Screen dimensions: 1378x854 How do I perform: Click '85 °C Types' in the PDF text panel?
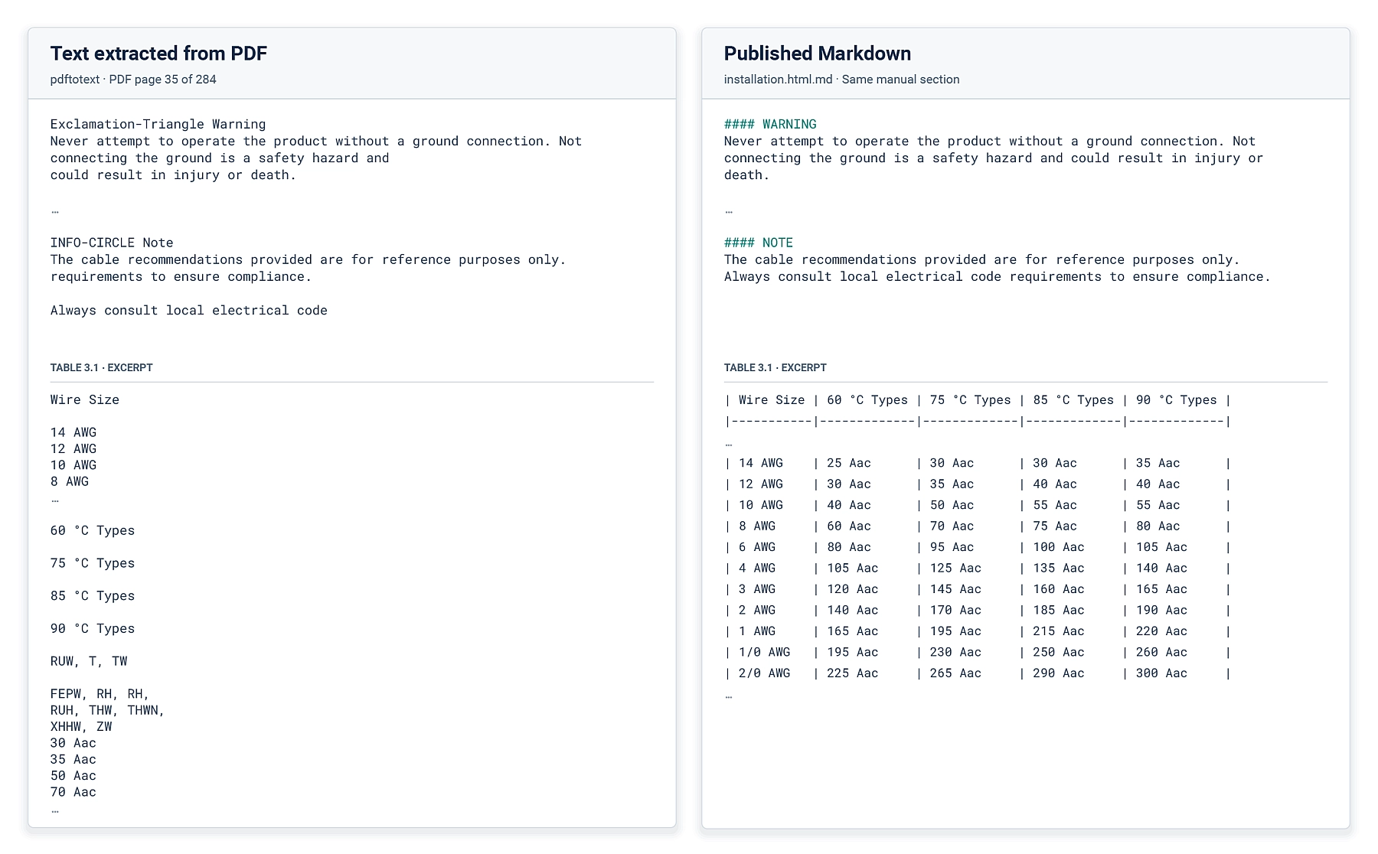93,596
